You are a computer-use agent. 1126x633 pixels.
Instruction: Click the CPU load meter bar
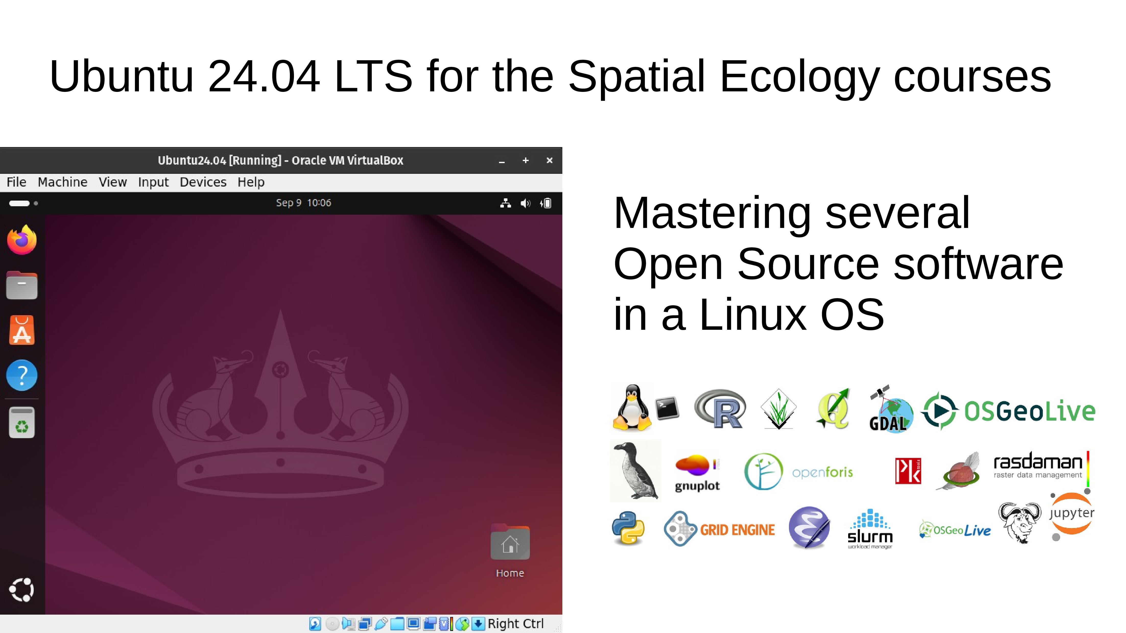coord(452,623)
